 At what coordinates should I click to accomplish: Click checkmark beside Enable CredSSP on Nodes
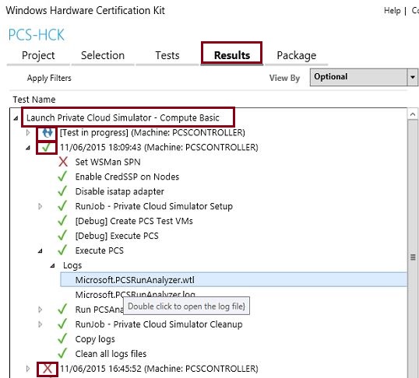click(62, 177)
